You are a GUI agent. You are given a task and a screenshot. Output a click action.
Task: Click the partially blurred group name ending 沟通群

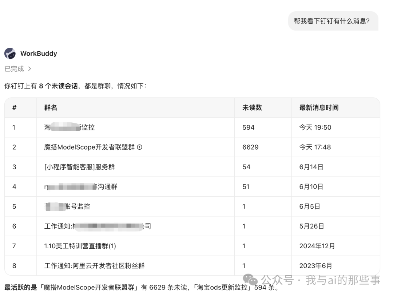tap(81, 187)
